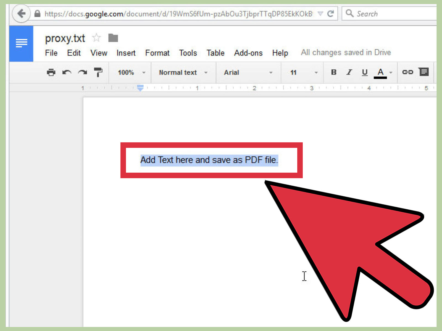Star the proxy.txt document
The height and width of the screenshot is (331, 442).
point(96,38)
